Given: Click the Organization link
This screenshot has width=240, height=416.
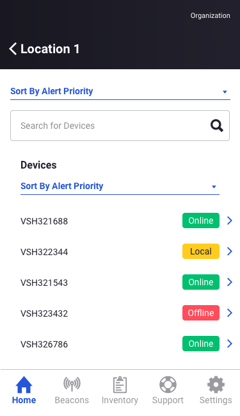Looking at the screenshot, I should click(210, 15).
